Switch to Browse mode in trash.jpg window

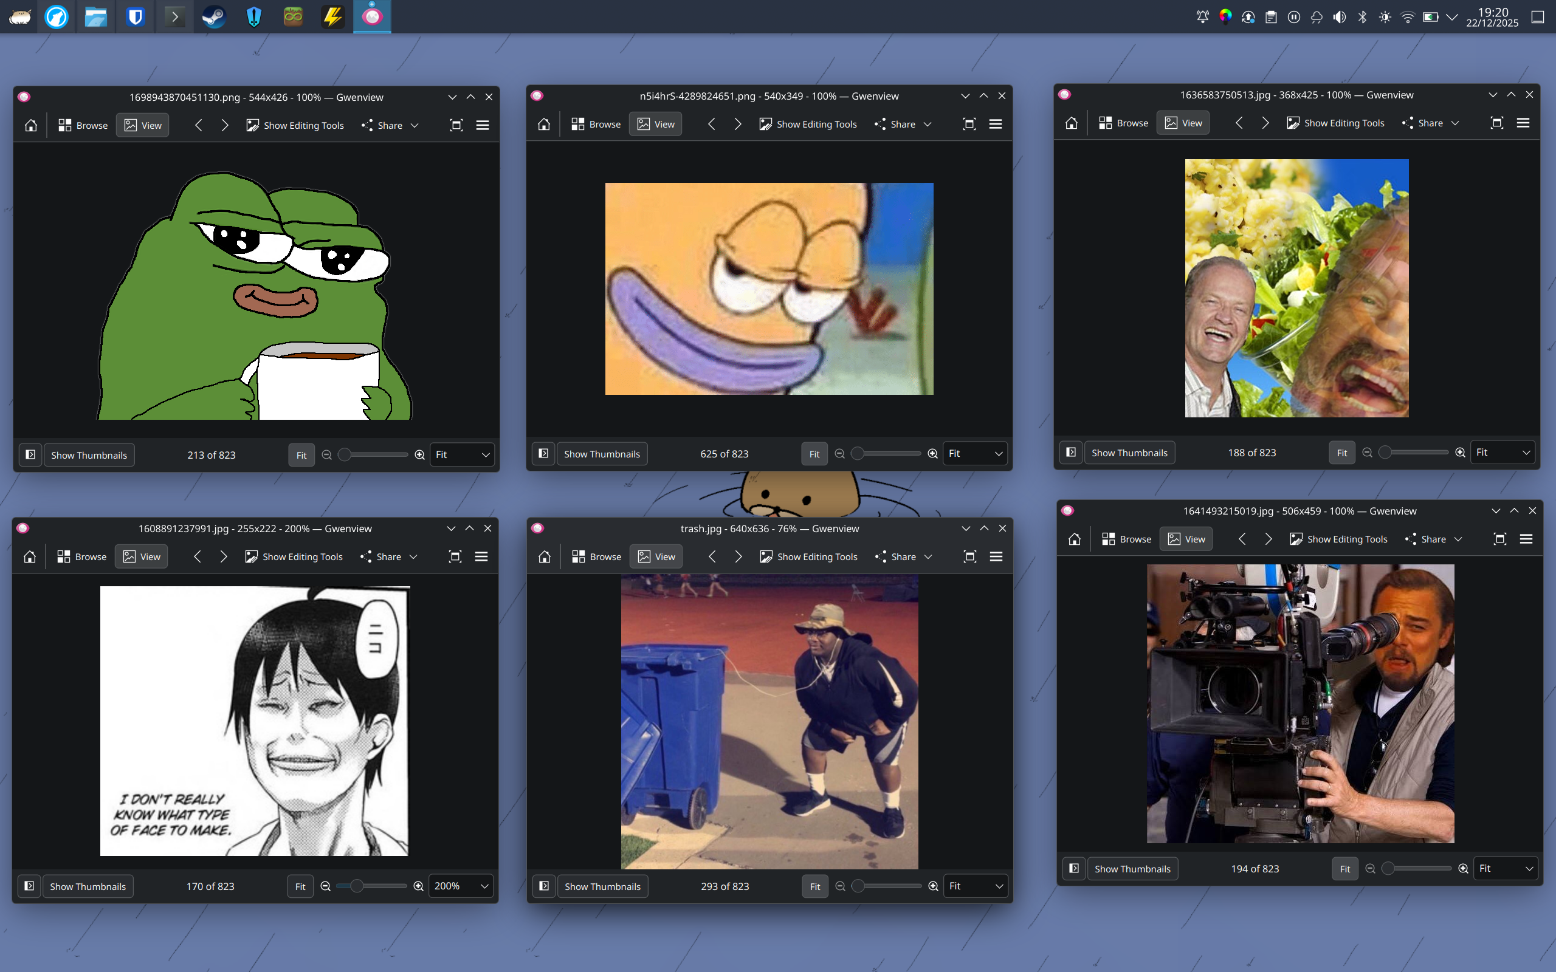597,556
